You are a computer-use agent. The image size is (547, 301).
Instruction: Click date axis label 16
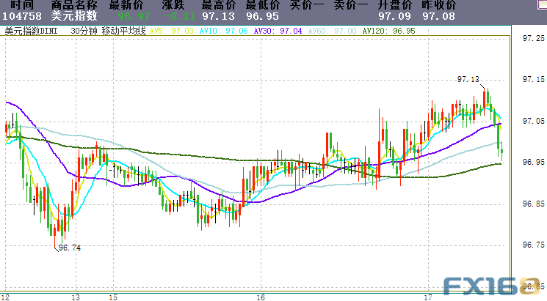pyautogui.click(x=261, y=297)
